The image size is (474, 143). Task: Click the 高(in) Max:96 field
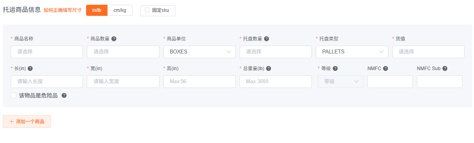pyautogui.click(x=200, y=82)
